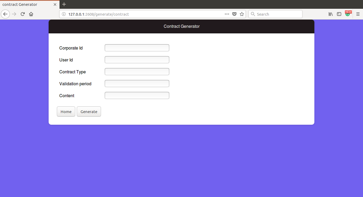The height and width of the screenshot is (197, 363).
Task: Reload the current page
Action: pos(23,14)
